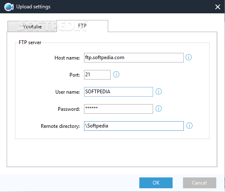Click the Remote directory field with \Softpedia
225x192 pixels.
[134, 126]
